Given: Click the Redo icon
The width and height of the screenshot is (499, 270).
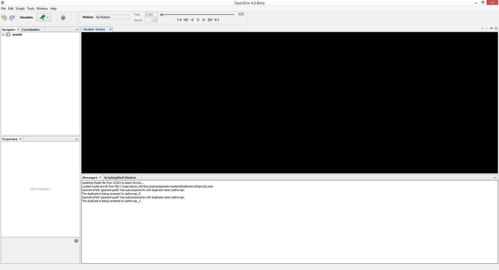Looking at the screenshot, I should pyautogui.click(x=12, y=18).
